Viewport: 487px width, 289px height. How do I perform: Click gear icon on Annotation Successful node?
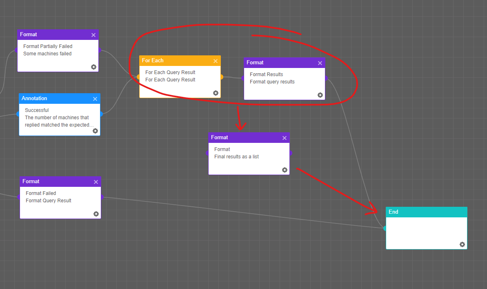click(95, 131)
